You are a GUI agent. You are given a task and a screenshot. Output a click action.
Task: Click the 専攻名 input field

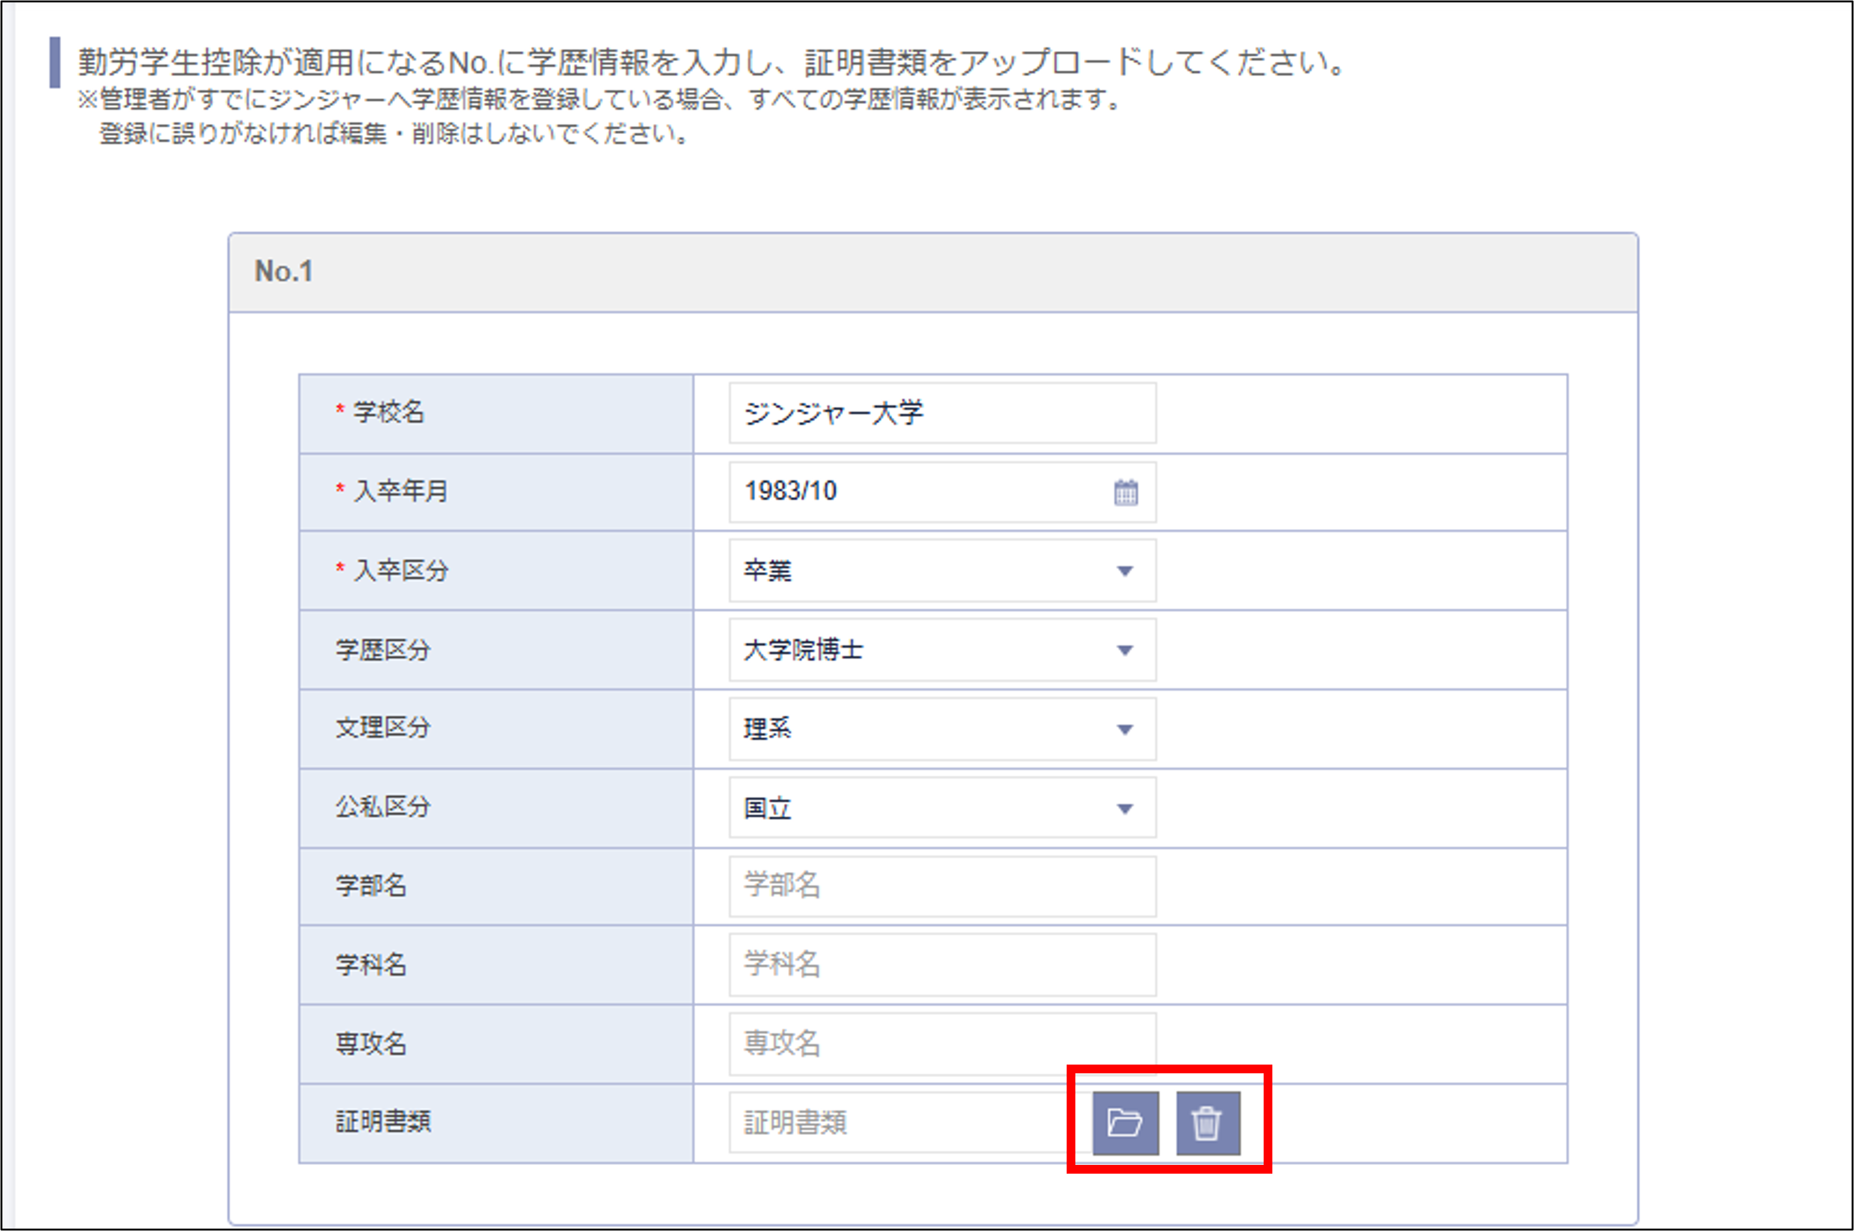943,1044
